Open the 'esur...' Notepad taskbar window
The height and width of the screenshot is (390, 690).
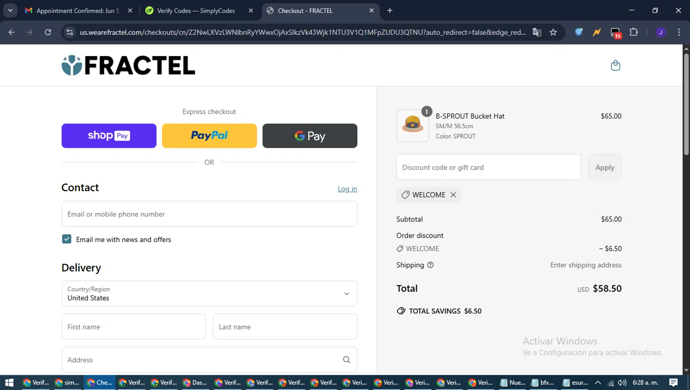click(575, 383)
